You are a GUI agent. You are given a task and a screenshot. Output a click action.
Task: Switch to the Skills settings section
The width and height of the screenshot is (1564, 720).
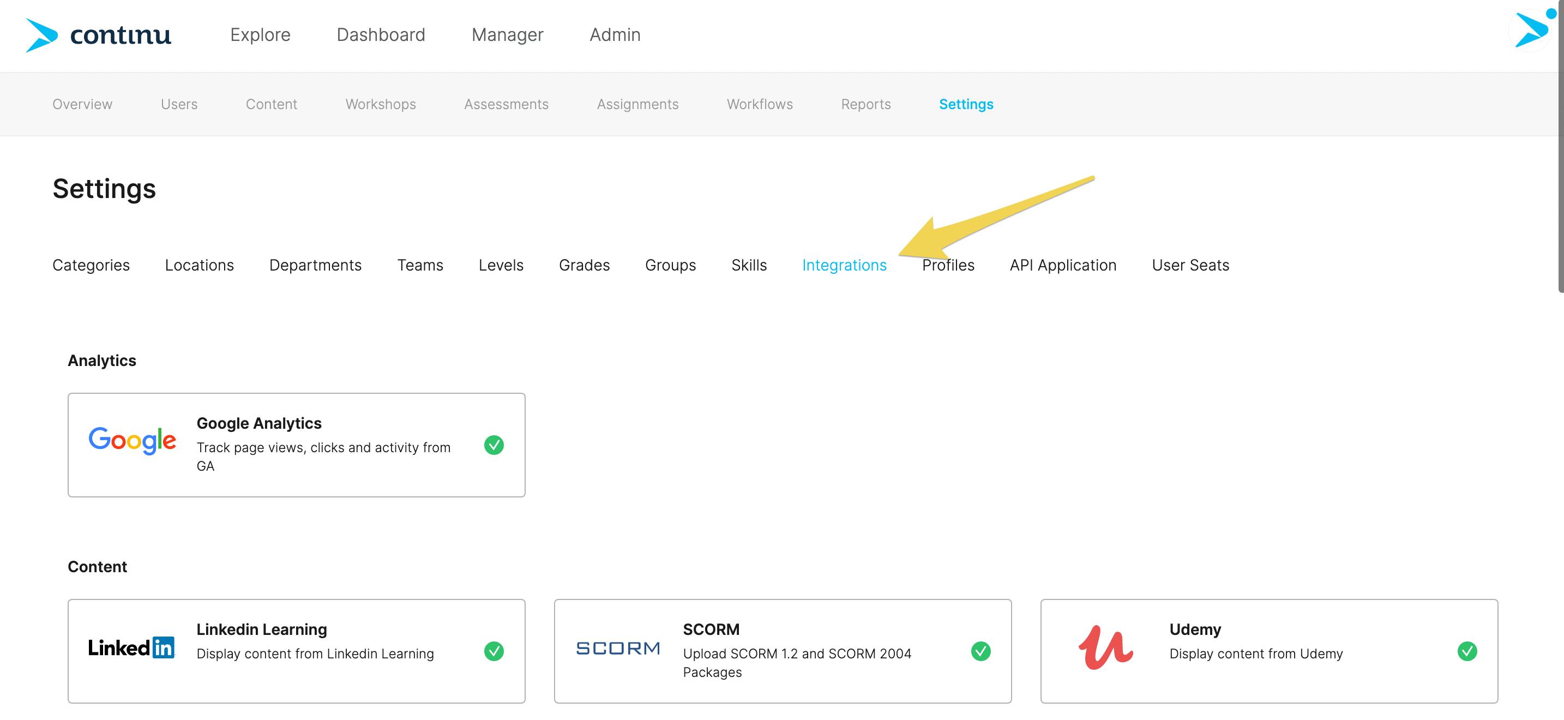point(749,265)
